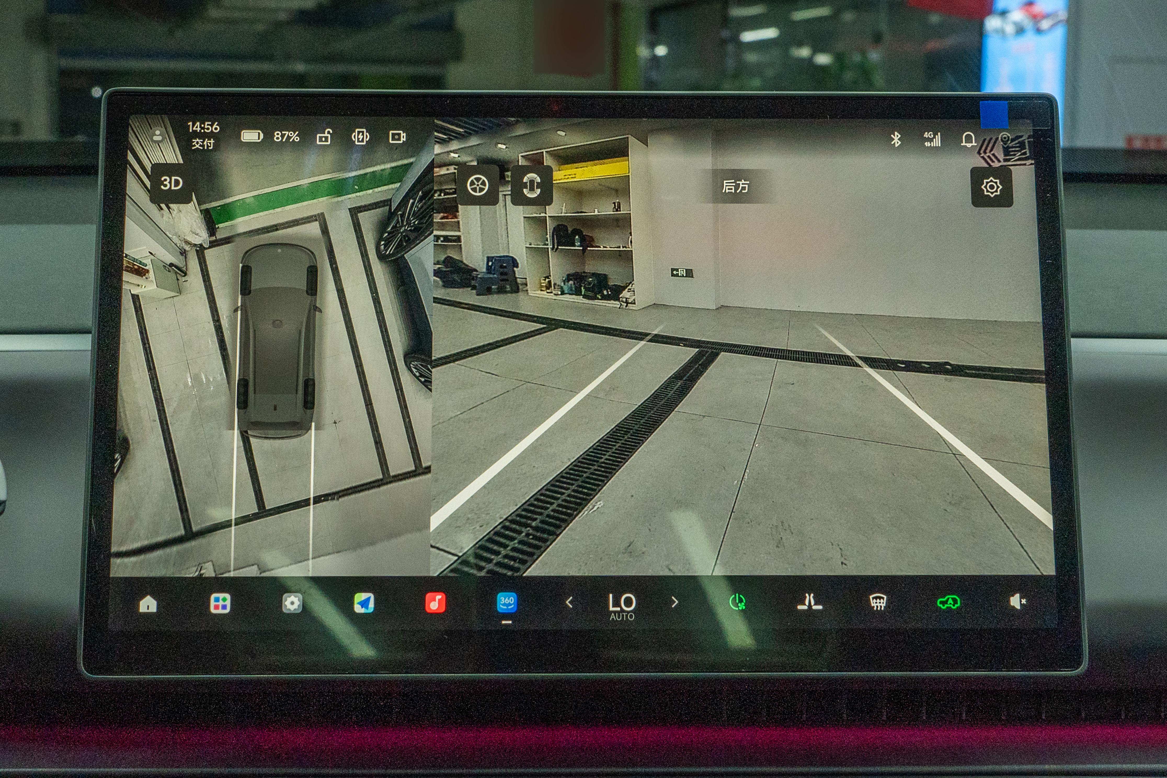Switch the surround view to 3D mode
The height and width of the screenshot is (778, 1167).
pos(171,184)
